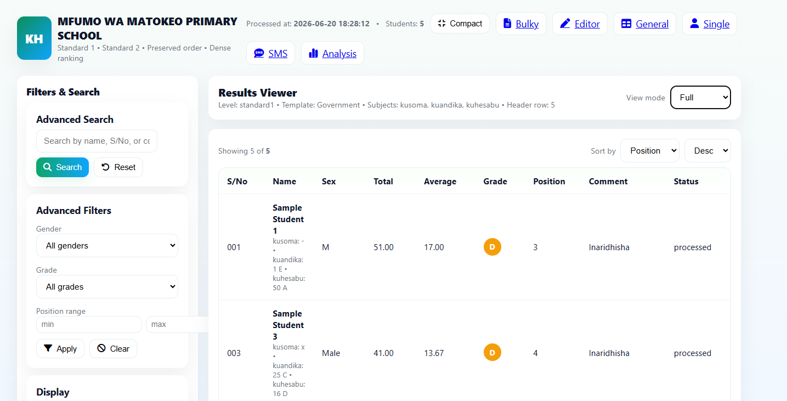Image resolution: width=787 pixels, height=401 pixels.
Task: Click the Single person icon
Action: tap(694, 24)
